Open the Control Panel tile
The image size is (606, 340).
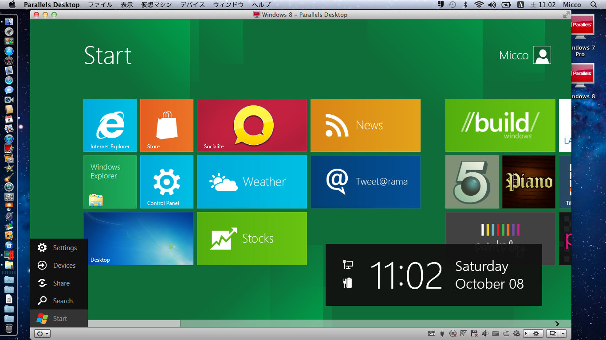click(167, 182)
